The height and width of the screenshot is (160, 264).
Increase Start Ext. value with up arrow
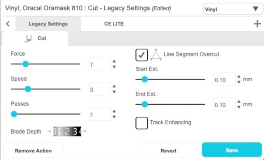click(x=239, y=77)
